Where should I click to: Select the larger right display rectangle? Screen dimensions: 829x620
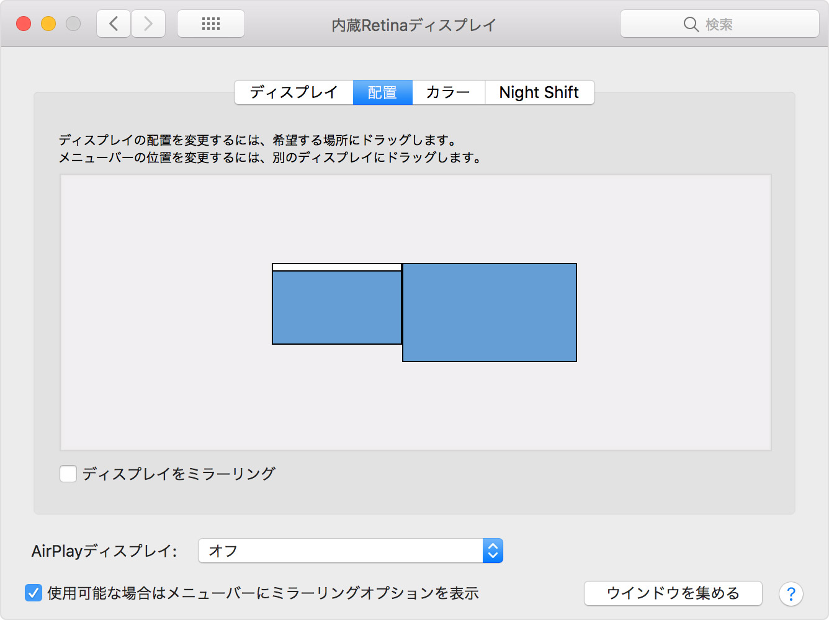pos(490,312)
